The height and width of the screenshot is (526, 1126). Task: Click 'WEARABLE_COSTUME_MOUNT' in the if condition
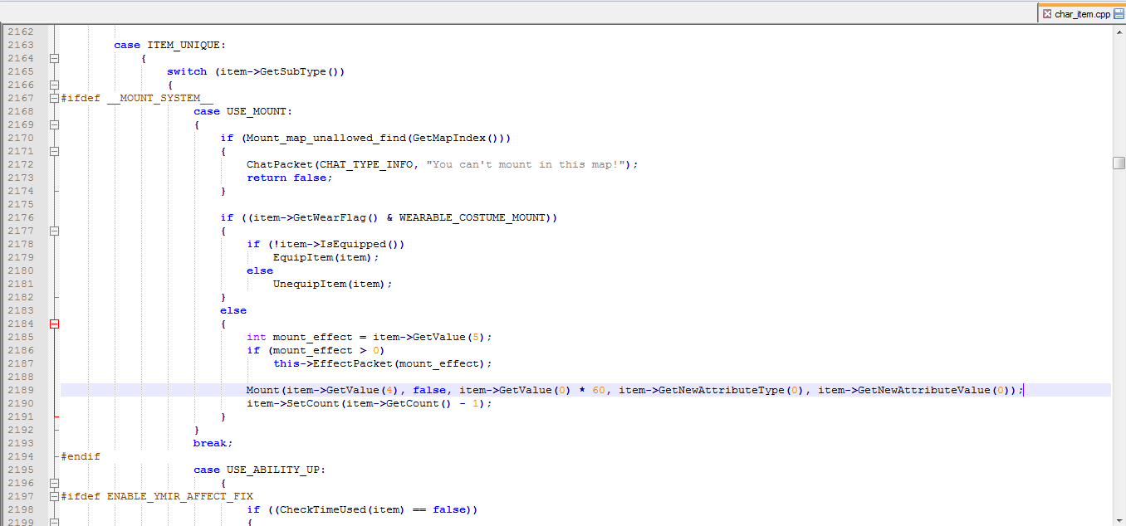coord(473,217)
